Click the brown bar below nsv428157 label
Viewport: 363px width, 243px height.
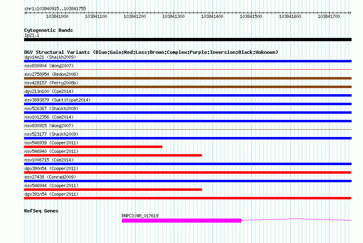click(188, 87)
